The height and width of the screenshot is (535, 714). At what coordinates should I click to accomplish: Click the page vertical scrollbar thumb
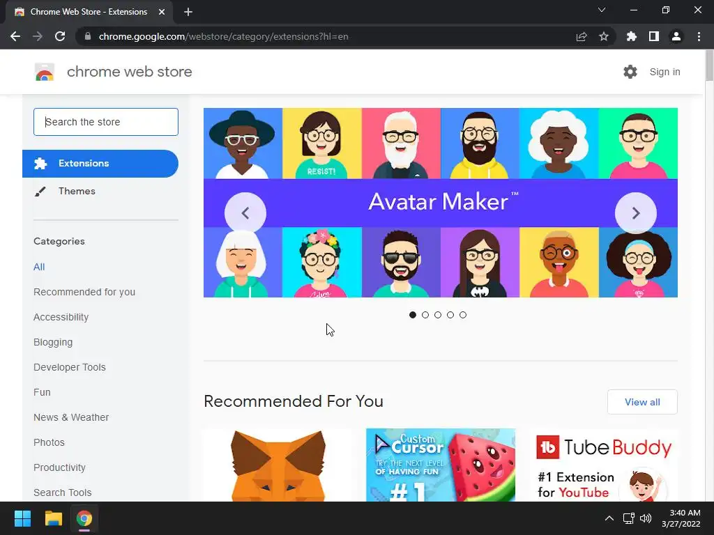click(709, 66)
